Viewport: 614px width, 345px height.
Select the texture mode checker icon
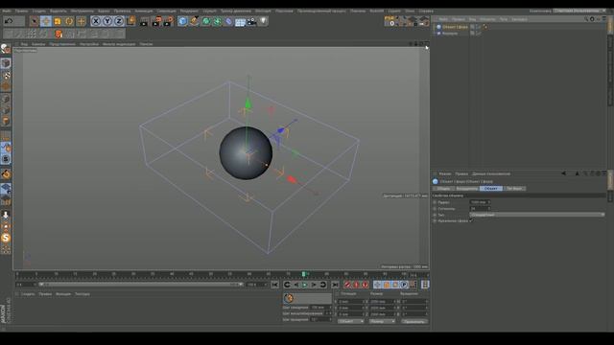[x=6, y=75]
